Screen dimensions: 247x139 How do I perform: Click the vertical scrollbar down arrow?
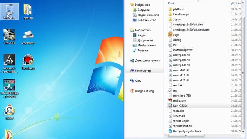coord(244,131)
